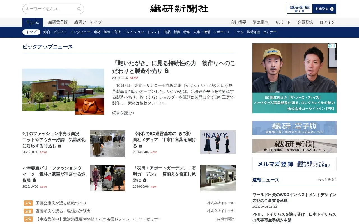Image resolution: width=359 pixels, height=224 pixels.
Task: Open PPIH、トイザらスを譲り受け news
Action: (294, 217)
